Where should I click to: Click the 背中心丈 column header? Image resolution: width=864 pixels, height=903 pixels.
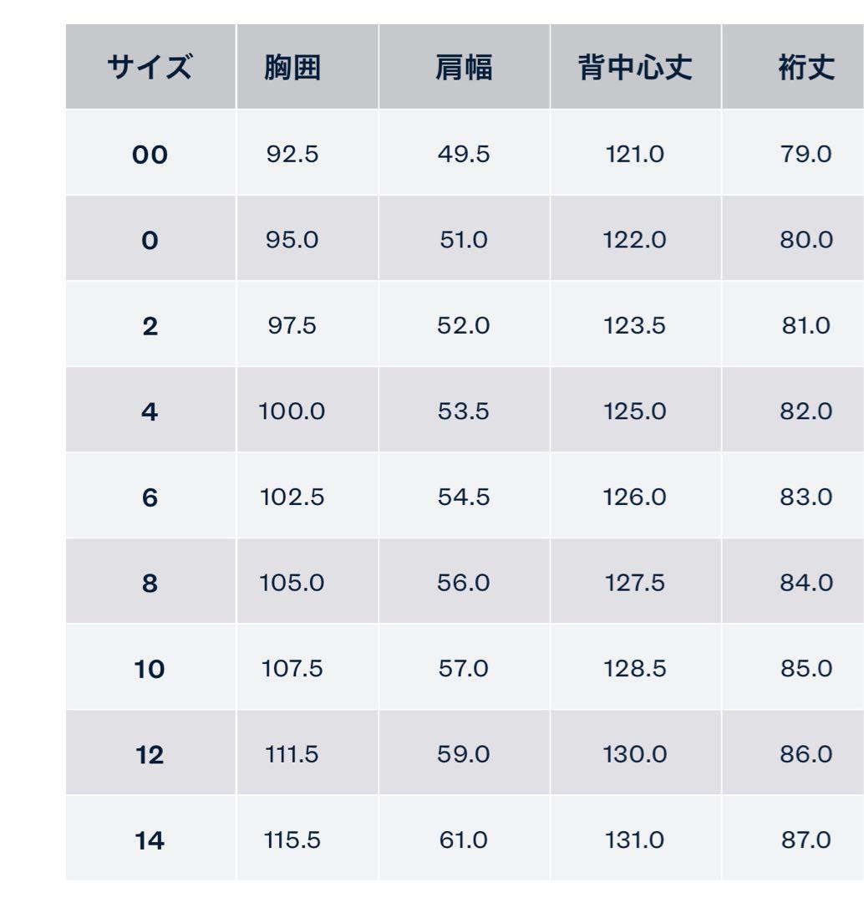pos(635,68)
